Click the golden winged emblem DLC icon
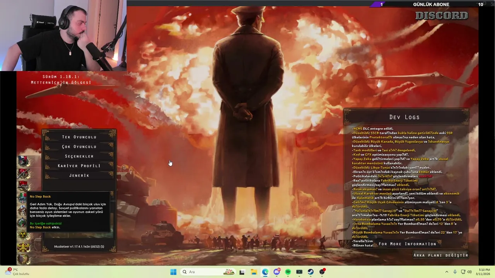This screenshot has height=278, width=495. tap(23, 247)
